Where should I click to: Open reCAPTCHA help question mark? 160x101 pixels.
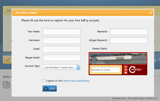tap(125, 73)
